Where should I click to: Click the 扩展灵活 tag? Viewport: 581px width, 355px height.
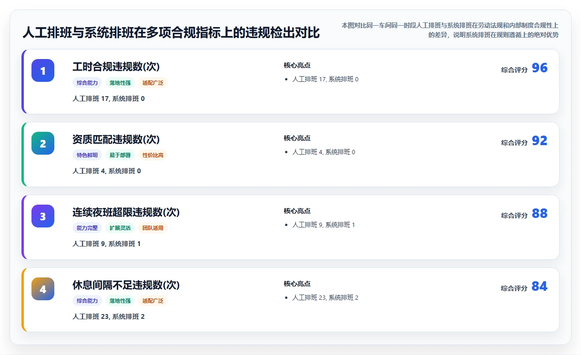click(x=120, y=228)
